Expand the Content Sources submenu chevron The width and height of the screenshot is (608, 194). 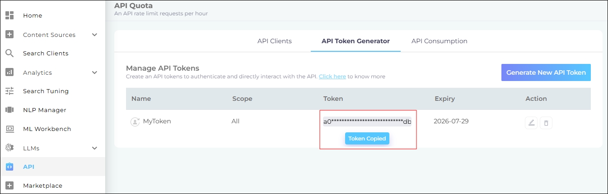pyautogui.click(x=94, y=35)
